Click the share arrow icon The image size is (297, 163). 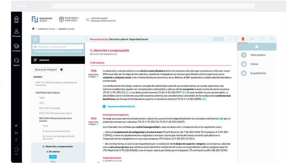pos(252,39)
